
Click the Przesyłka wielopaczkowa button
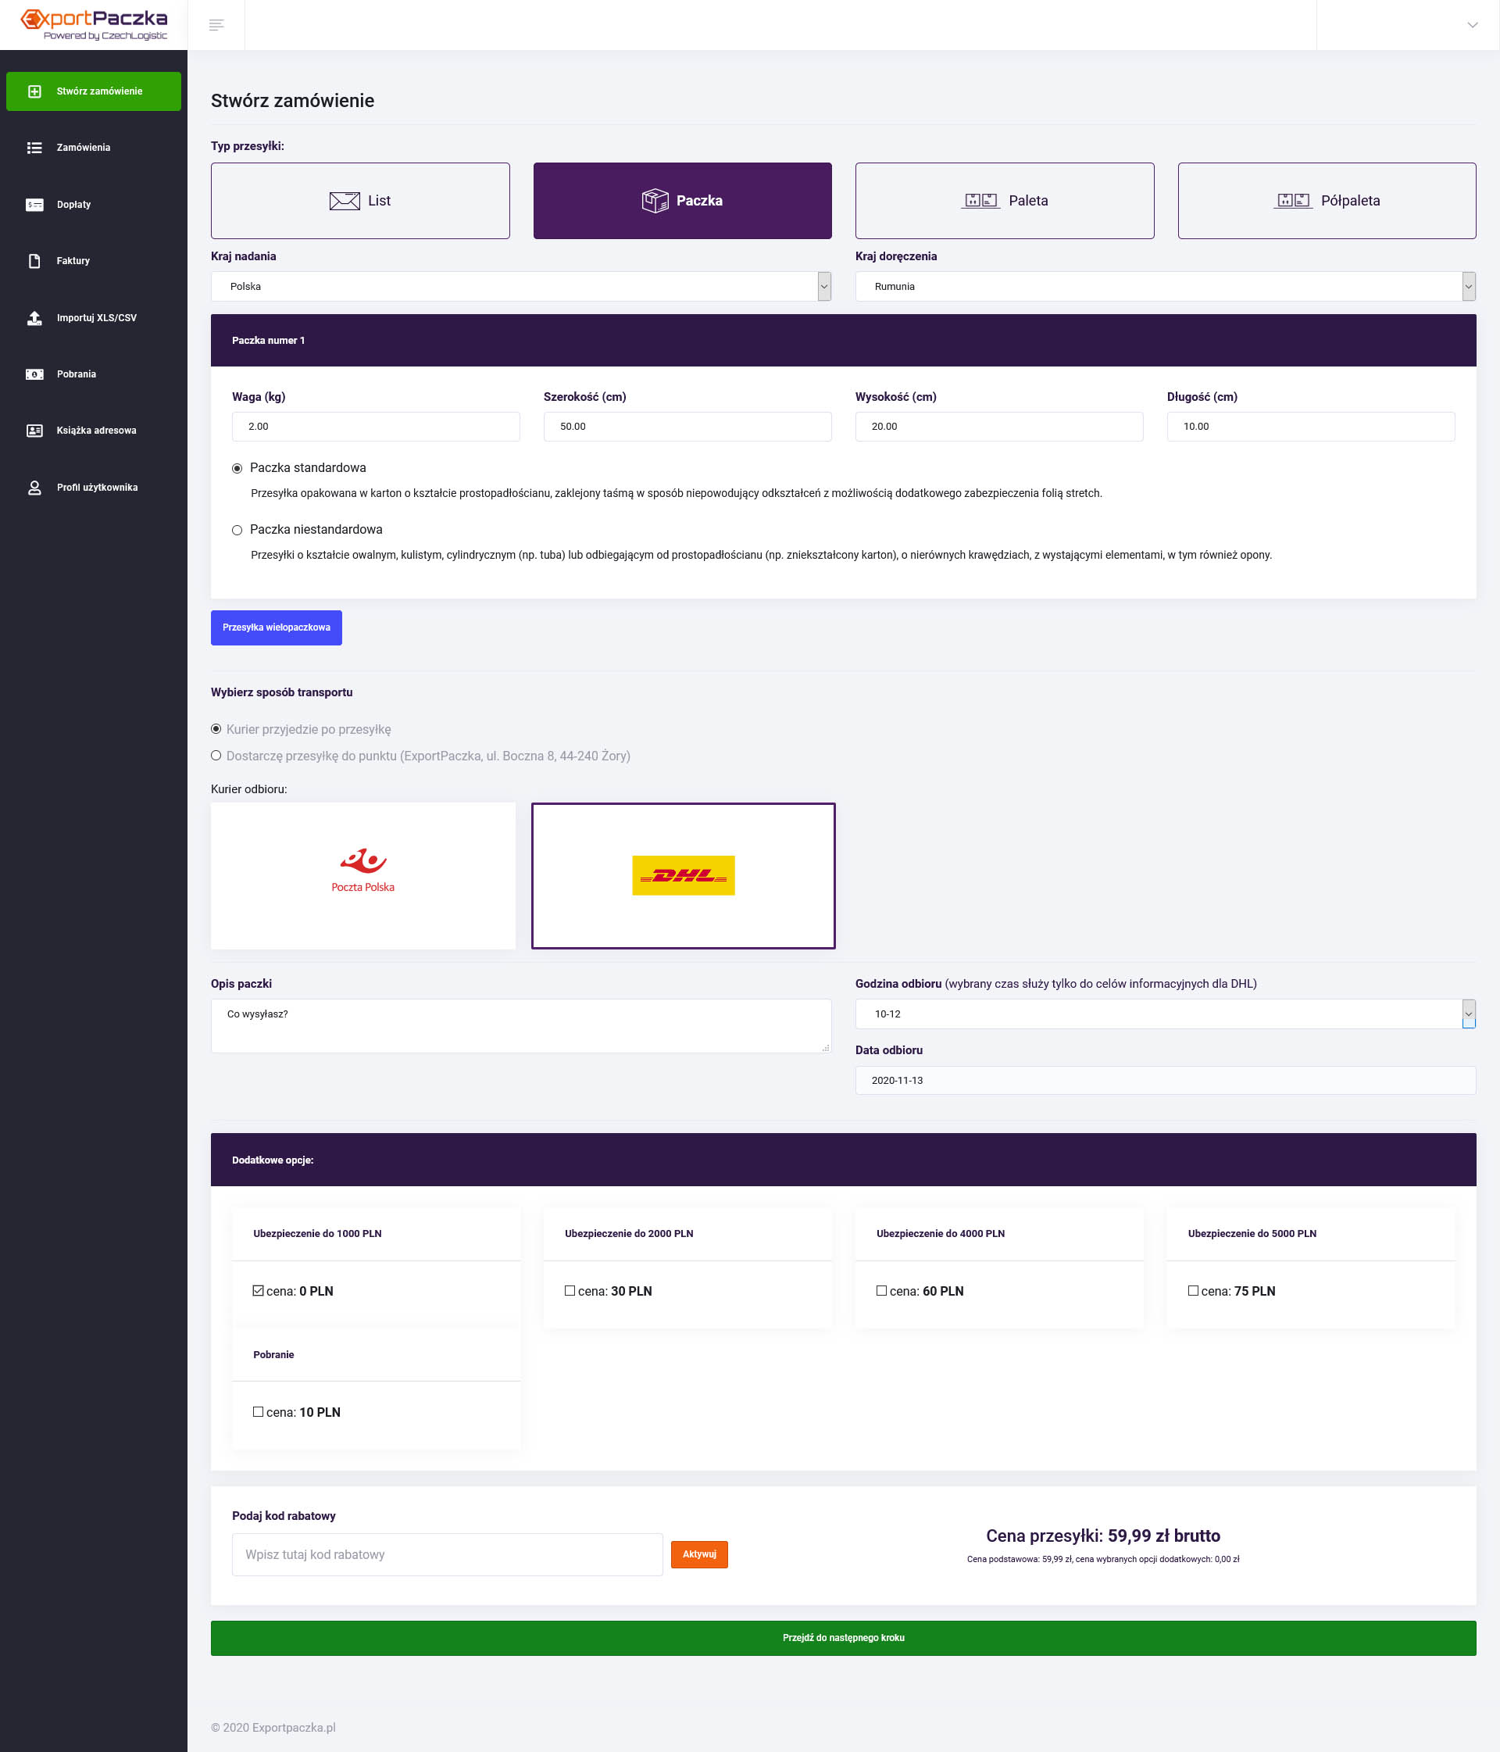(277, 628)
